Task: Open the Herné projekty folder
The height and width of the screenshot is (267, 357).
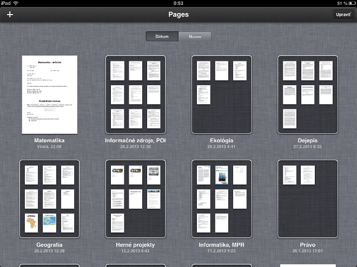Action: (x=135, y=199)
